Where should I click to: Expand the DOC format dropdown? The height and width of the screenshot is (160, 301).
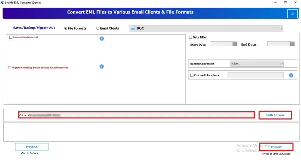click(206, 28)
